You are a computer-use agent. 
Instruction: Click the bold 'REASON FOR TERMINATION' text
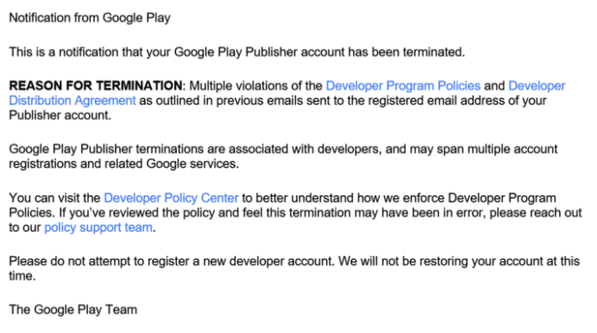pyautogui.click(x=96, y=86)
